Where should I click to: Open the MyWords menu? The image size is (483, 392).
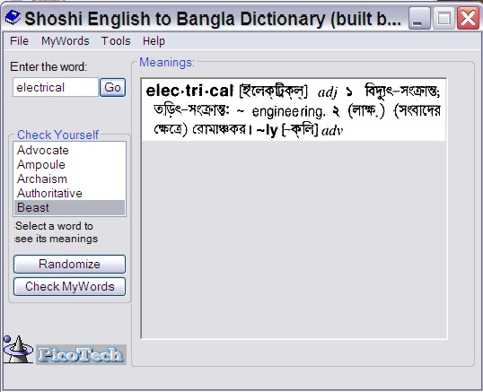click(66, 41)
